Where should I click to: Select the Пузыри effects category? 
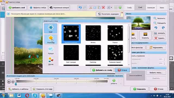51,50
